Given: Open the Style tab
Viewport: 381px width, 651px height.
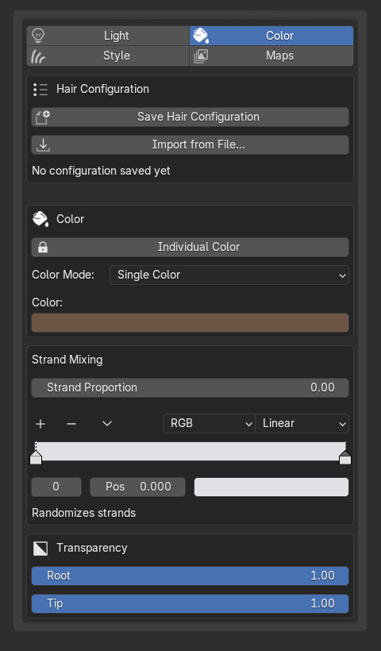Looking at the screenshot, I should click(x=108, y=56).
